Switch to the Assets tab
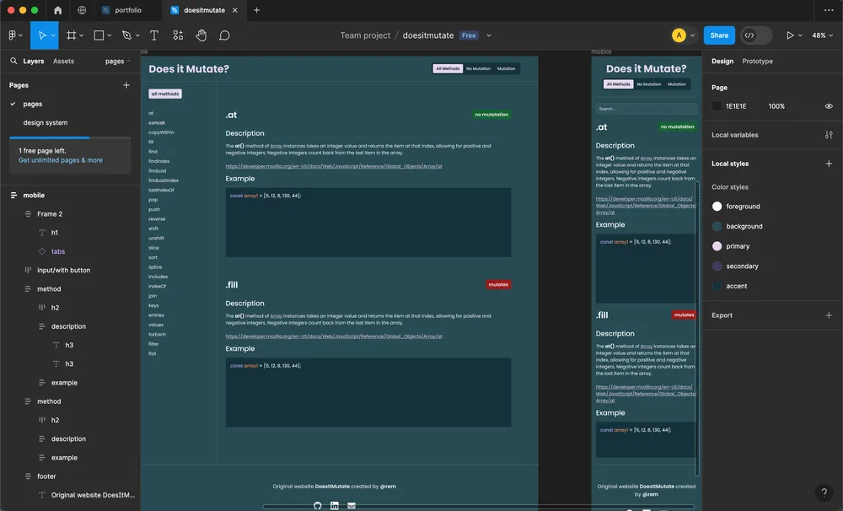Viewport: 843px width, 511px height. (x=63, y=62)
